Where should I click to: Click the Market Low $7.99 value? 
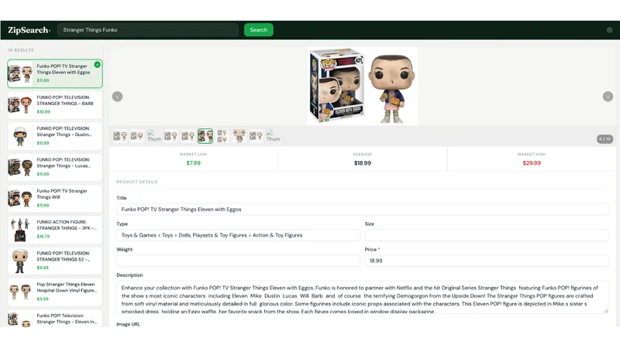pyautogui.click(x=193, y=163)
